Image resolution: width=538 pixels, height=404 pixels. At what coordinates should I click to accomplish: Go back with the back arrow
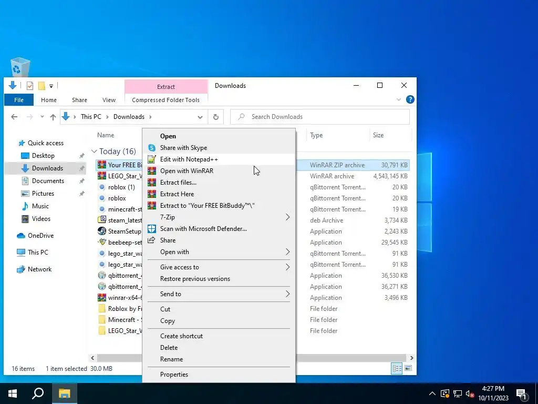14,117
